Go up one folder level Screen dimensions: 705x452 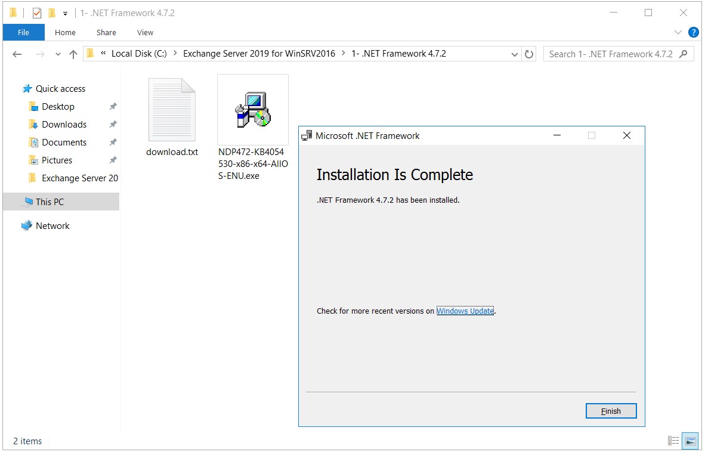click(73, 54)
